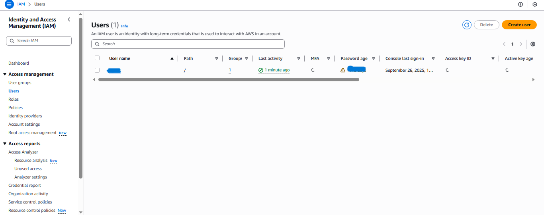Click the horizontal table scrollbar
The height and width of the screenshot is (215, 544).
[x=229, y=80]
